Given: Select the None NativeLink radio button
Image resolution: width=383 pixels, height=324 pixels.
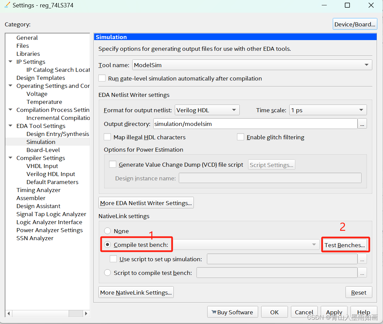Looking at the screenshot, I should click(107, 231).
